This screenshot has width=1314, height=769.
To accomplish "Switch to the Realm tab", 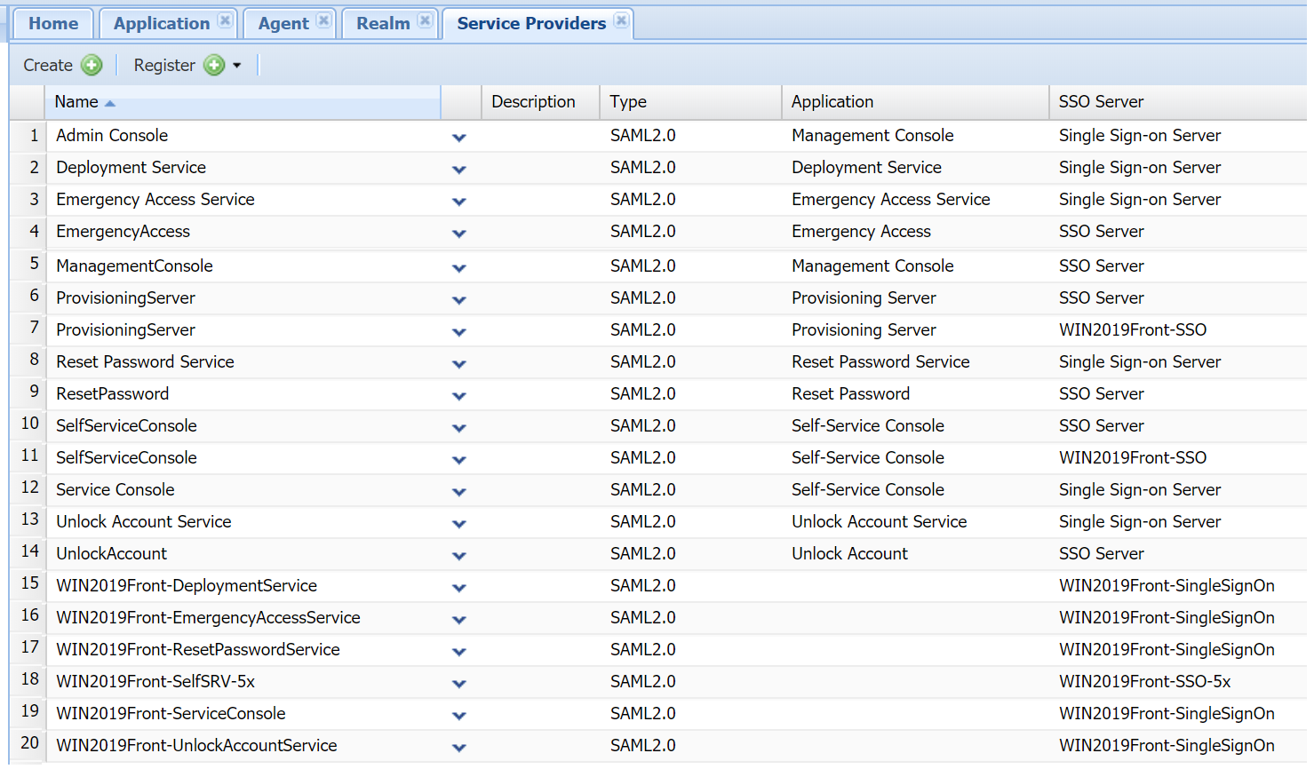I will (383, 24).
